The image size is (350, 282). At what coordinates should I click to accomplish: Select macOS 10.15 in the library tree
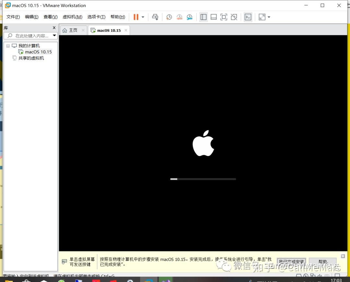click(38, 52)
